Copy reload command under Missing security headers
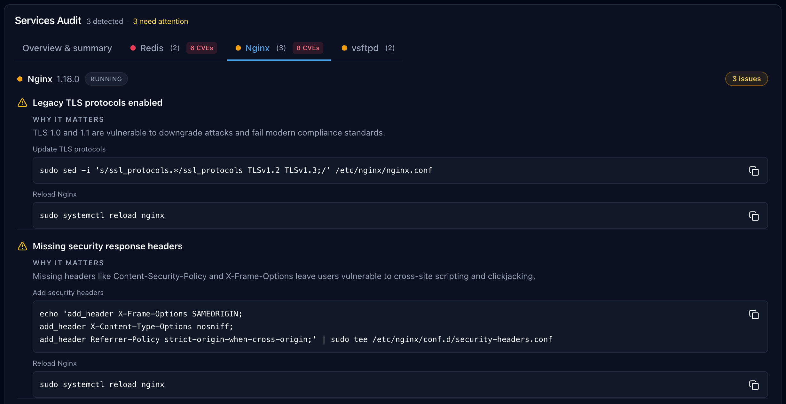Viewport: 786px width, 404px height. [754, 385]
